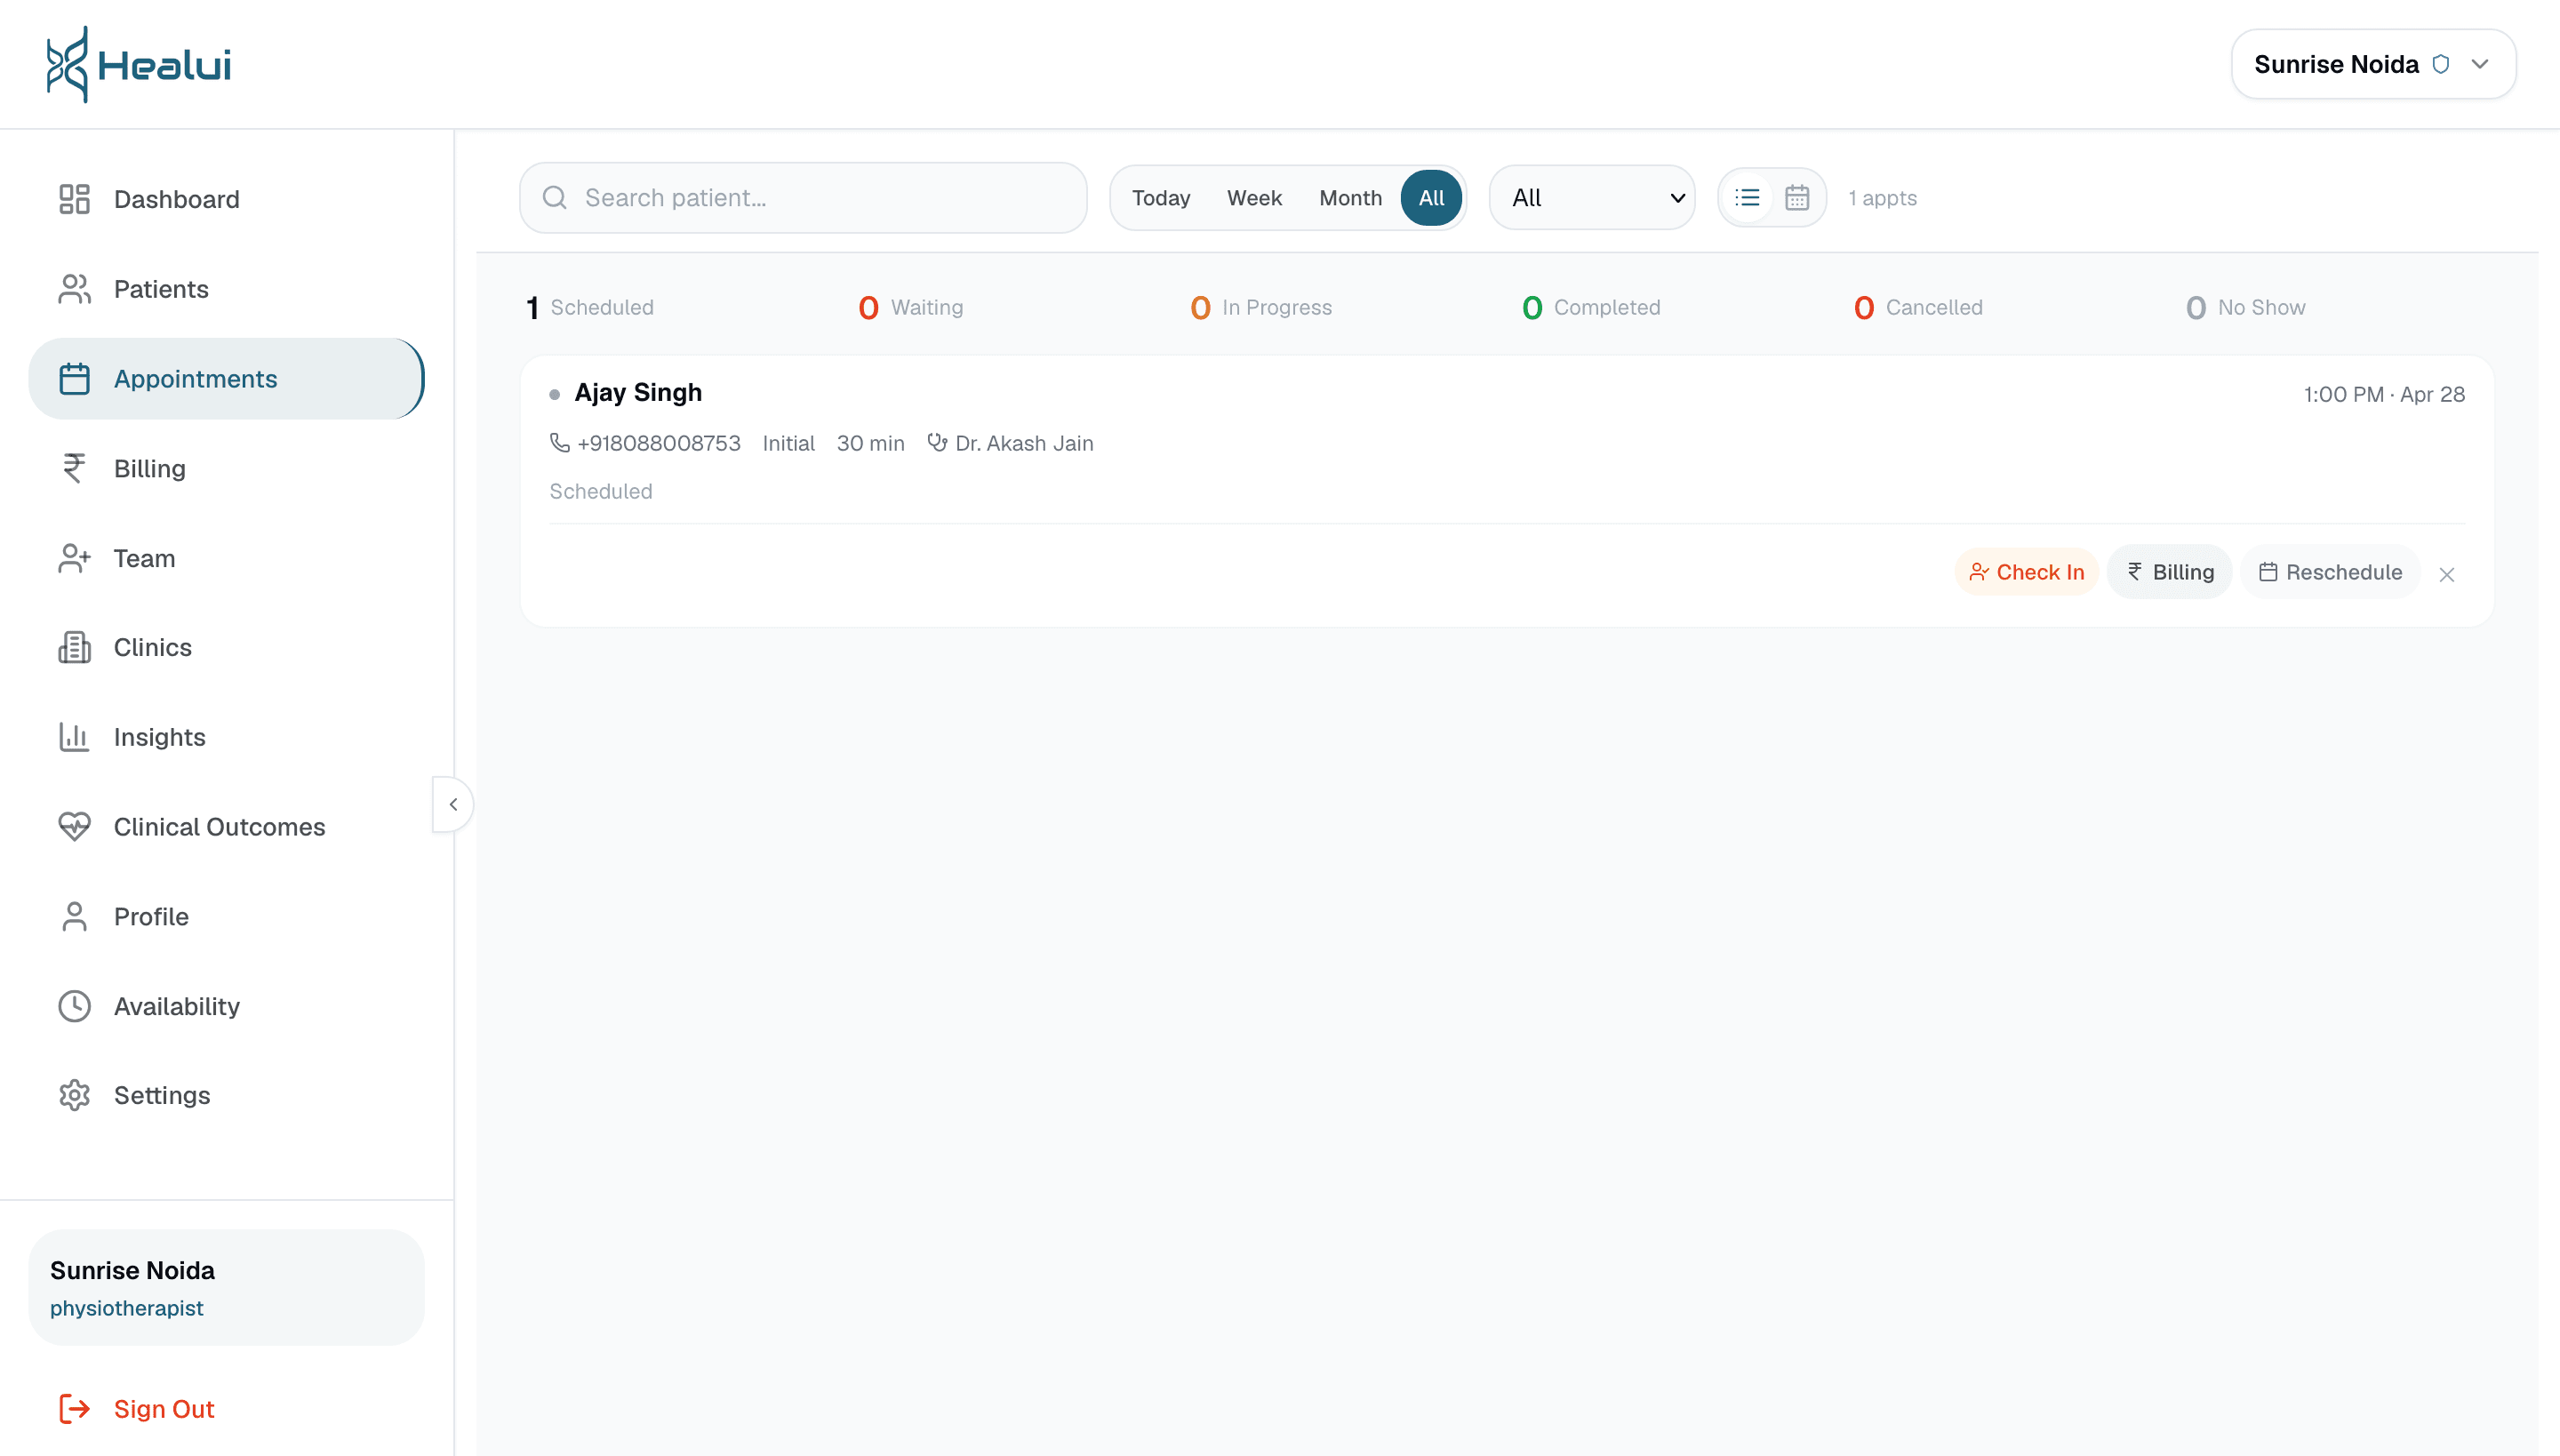Click the search magnifier icon

point(555,198)
